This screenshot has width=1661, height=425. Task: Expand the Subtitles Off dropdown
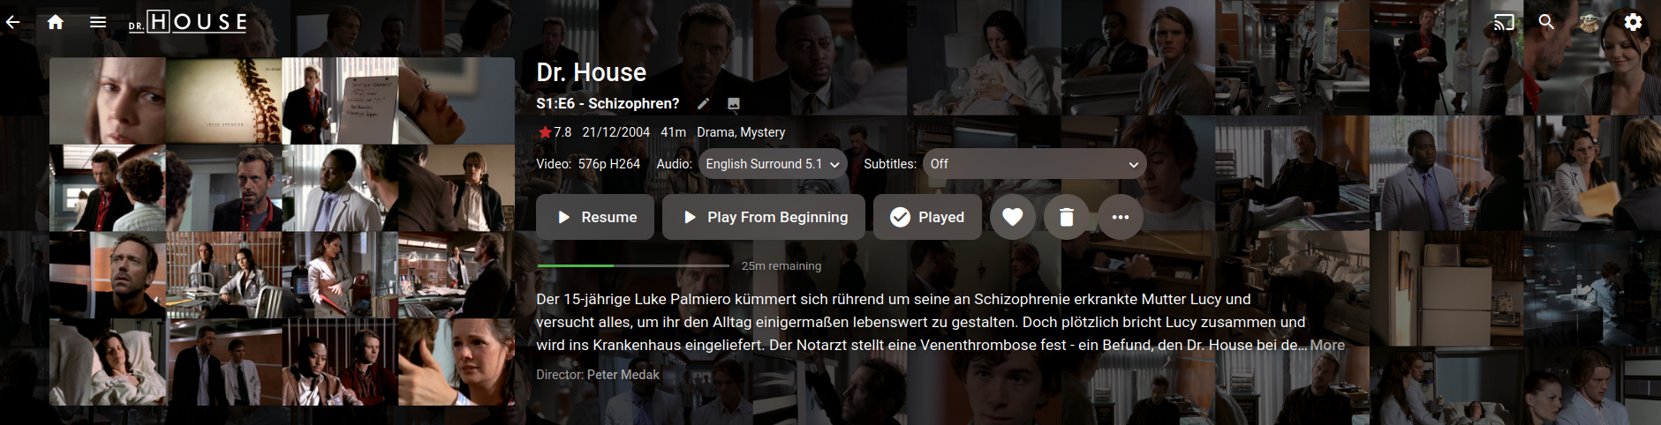point(1035,164)
